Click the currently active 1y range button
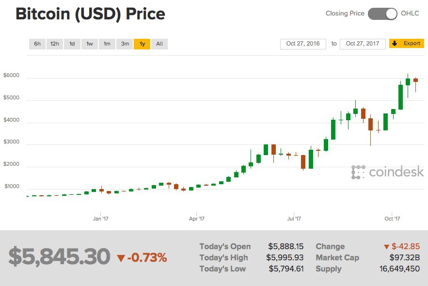Viewport: 428px width, 286px height. [142, 44]
